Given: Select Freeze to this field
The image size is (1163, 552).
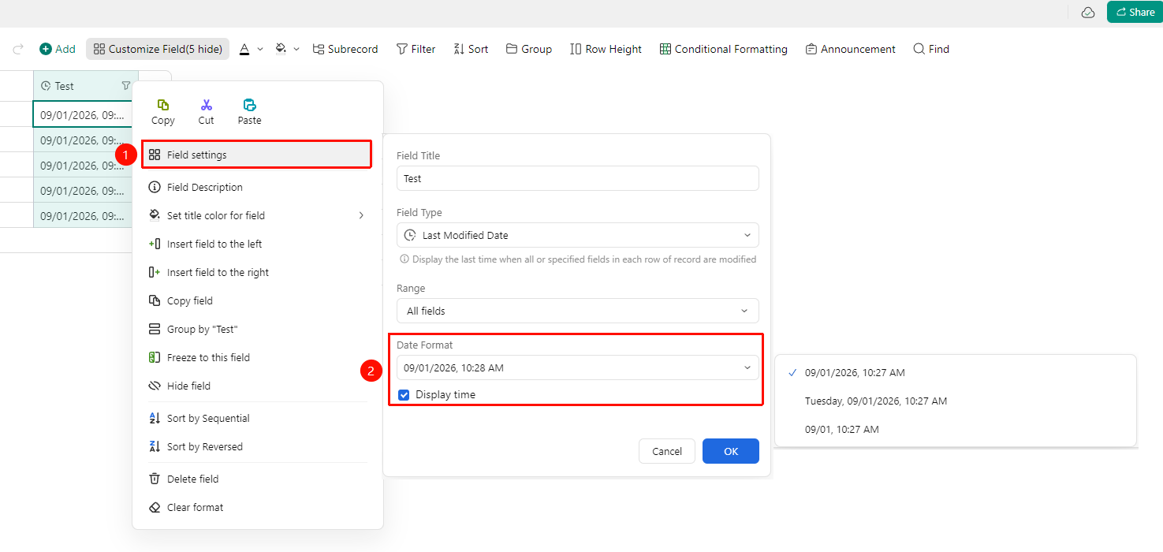Looking at the screenshot, I should [258, 357].
